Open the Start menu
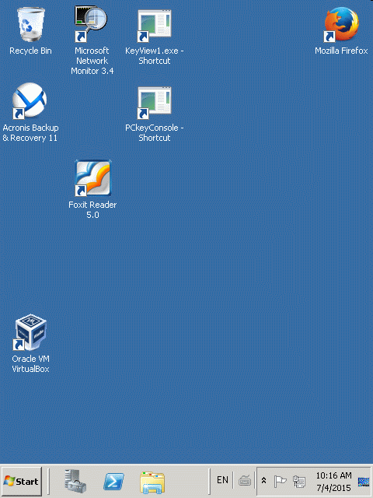 pos(21,481)
